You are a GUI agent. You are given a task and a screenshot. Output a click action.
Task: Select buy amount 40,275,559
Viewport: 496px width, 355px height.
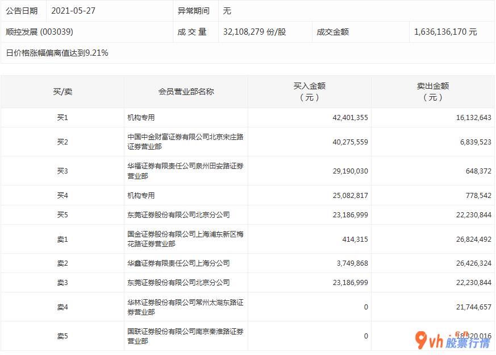coord(350,142)
